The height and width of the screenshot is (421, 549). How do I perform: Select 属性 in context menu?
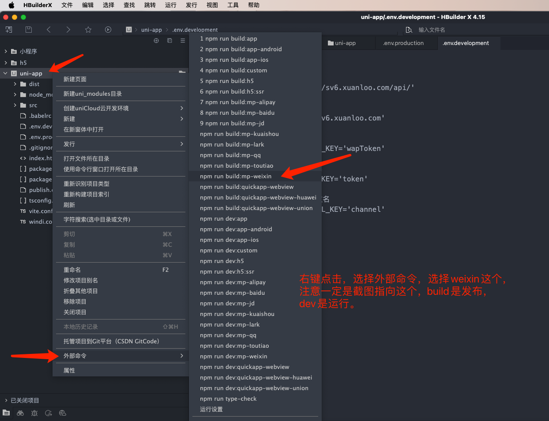tap(120, 370)
